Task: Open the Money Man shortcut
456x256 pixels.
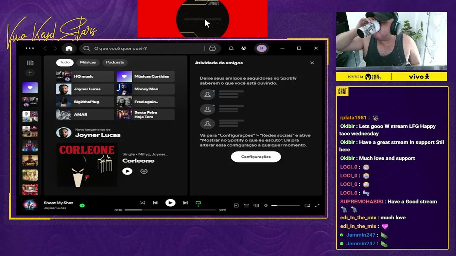Action: tap(145, 89)
